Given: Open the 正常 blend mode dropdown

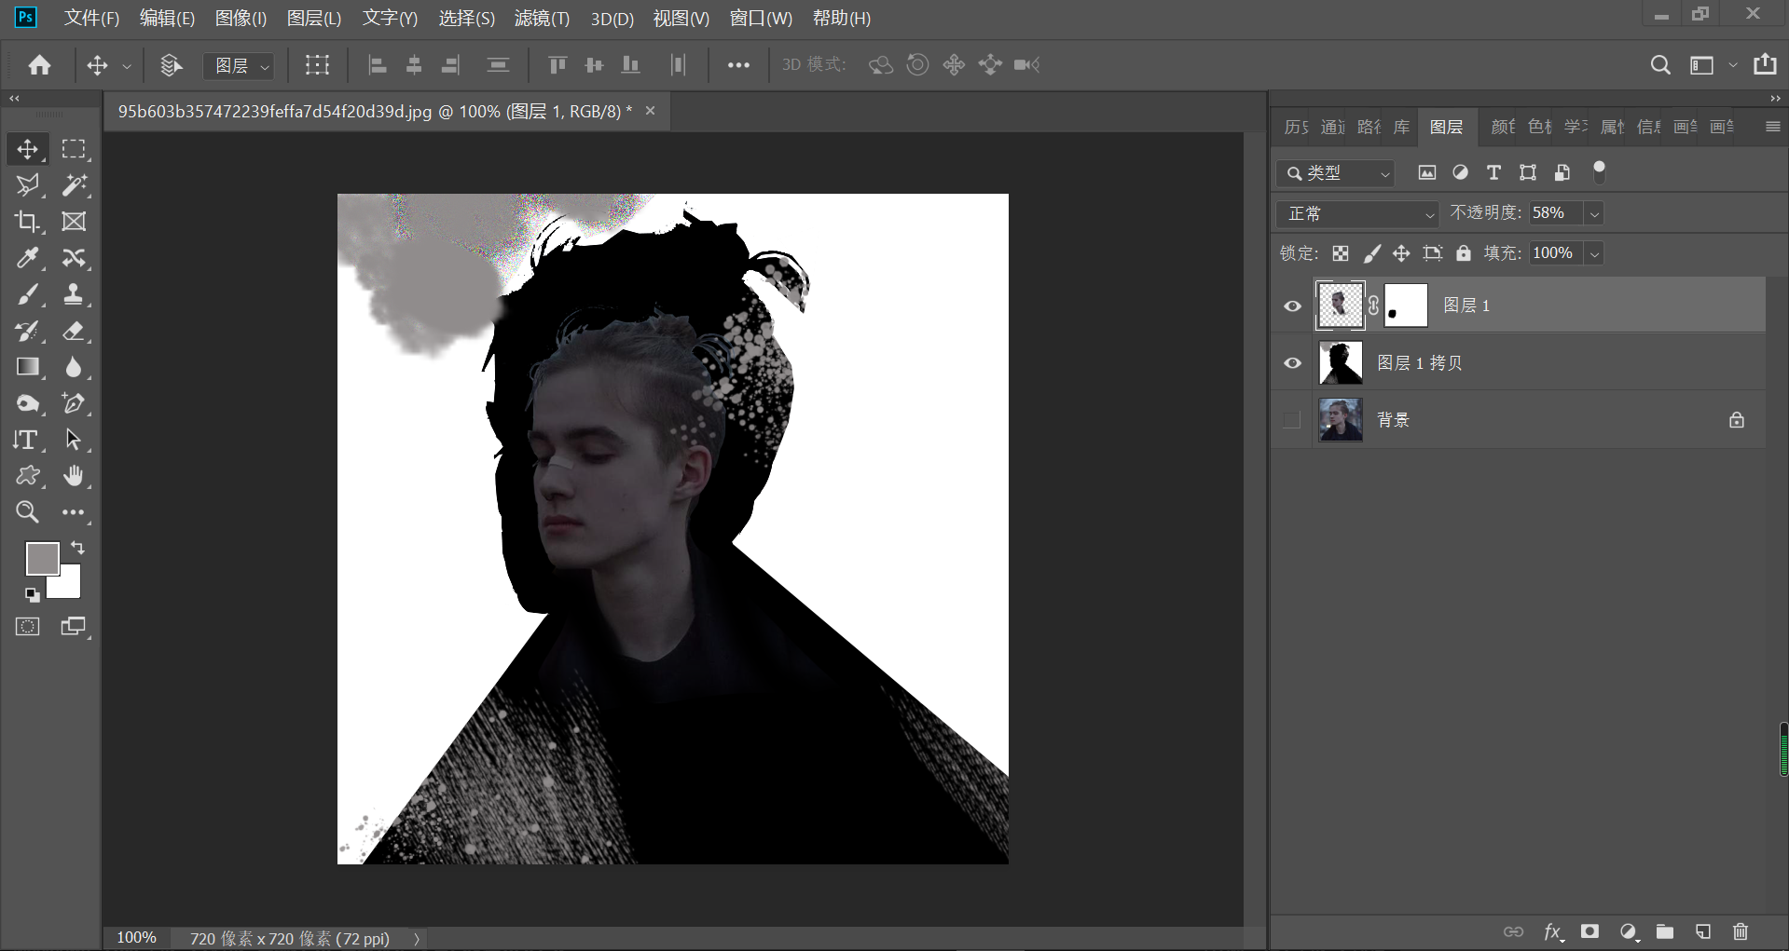Looking at the screenshot, I should point(1357,213).
